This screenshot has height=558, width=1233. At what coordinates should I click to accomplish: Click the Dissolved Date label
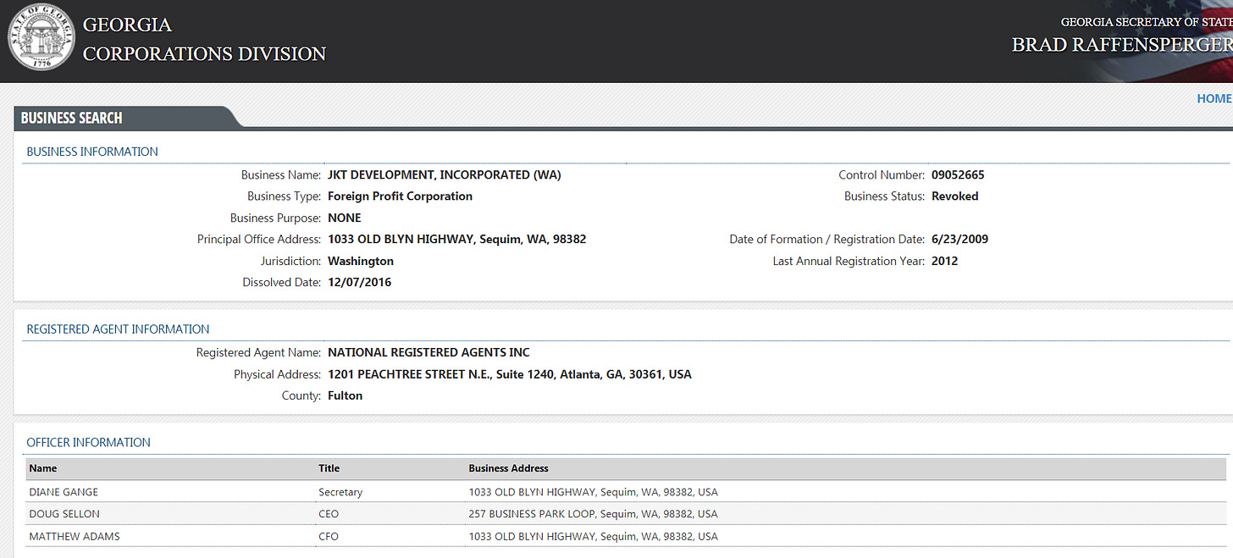[x=282, y=283]
